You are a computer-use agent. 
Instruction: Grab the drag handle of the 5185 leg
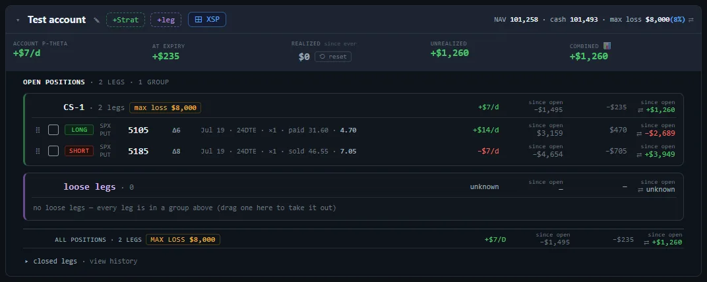click(38, 151)
